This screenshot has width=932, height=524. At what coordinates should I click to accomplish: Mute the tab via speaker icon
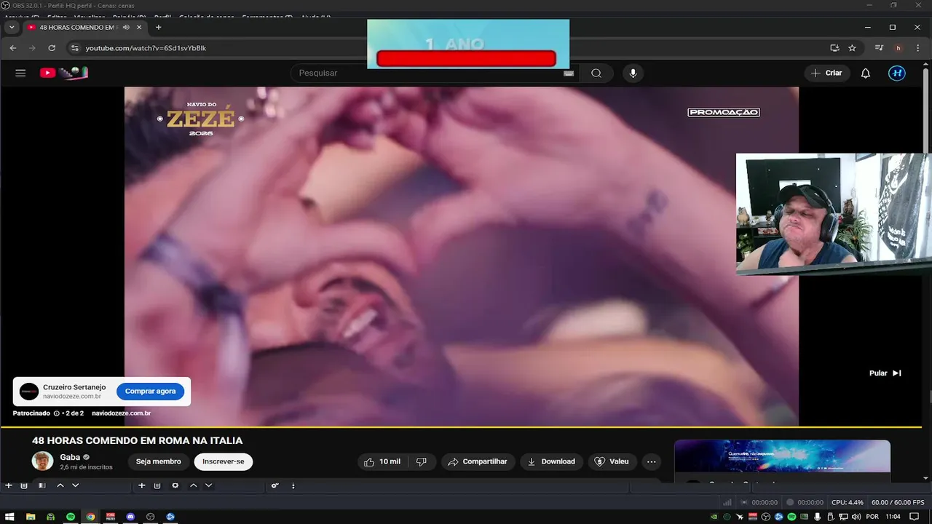pos(126,28)
